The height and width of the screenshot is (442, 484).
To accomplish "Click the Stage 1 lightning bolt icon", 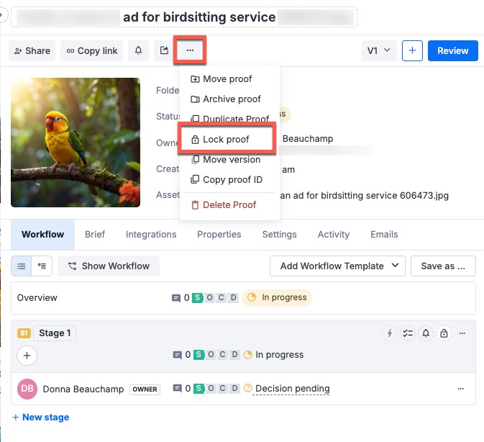I will [391, 333].
